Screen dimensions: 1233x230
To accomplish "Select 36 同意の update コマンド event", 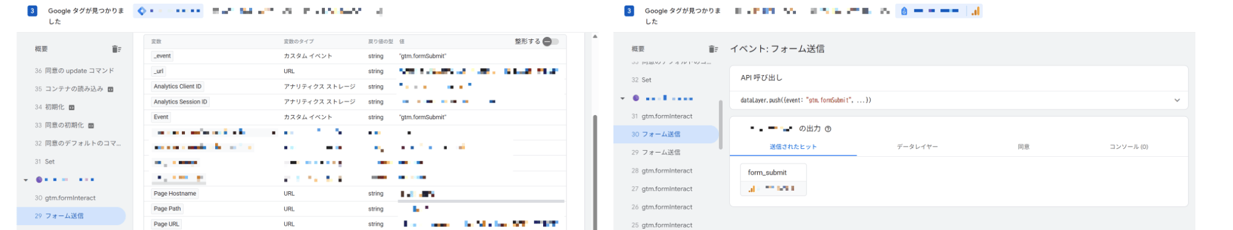I will point(75,71).
